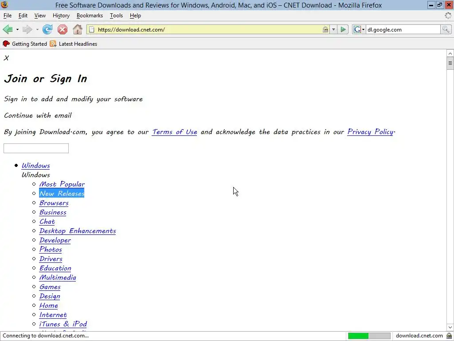Open the Terms of Use link
Screen dimensions: 454x341
(x=175, y=132)
